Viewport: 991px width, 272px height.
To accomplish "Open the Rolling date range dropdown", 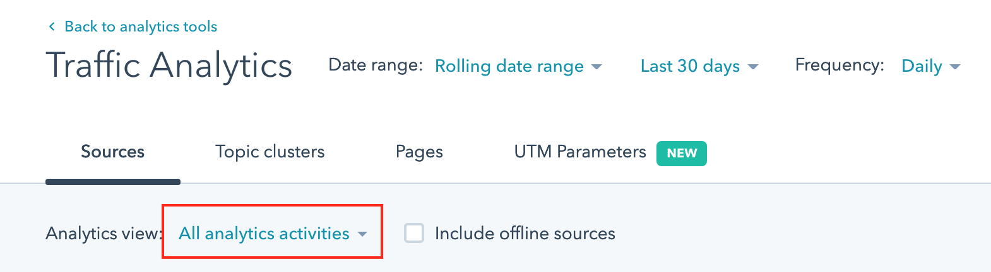I will 509,66.
